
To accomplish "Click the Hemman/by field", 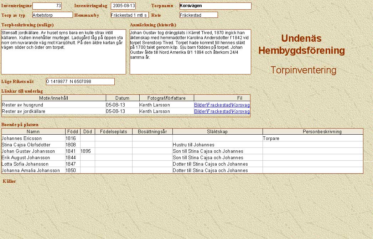I will [x=129, y=15].
